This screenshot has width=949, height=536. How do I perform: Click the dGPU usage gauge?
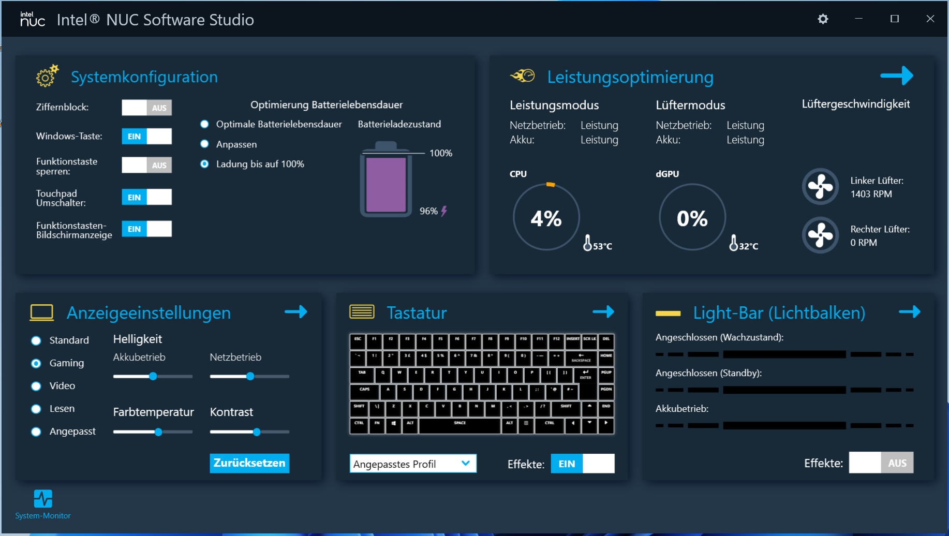coord(692,217)
